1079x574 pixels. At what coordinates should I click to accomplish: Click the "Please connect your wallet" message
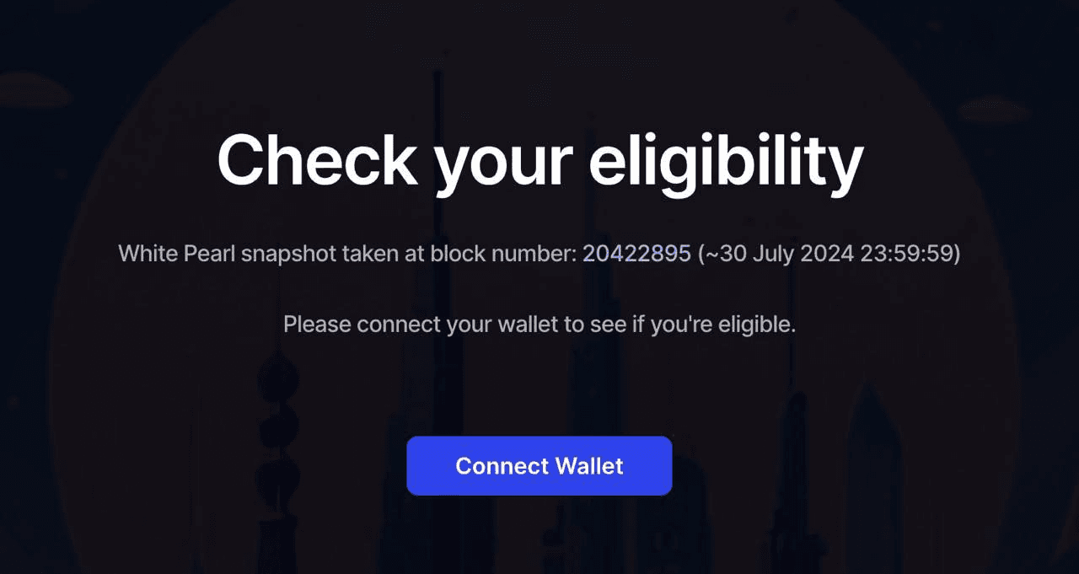539,325
